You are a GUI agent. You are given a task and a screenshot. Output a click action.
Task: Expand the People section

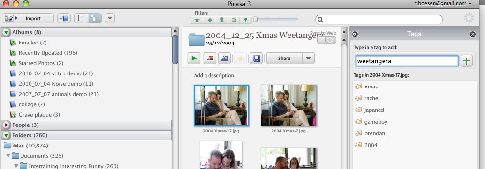[6, 125]
